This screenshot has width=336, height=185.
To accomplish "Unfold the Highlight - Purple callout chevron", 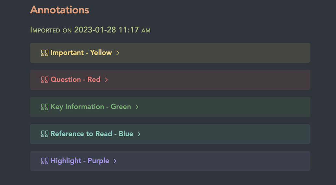I will [x=115, y=161].
